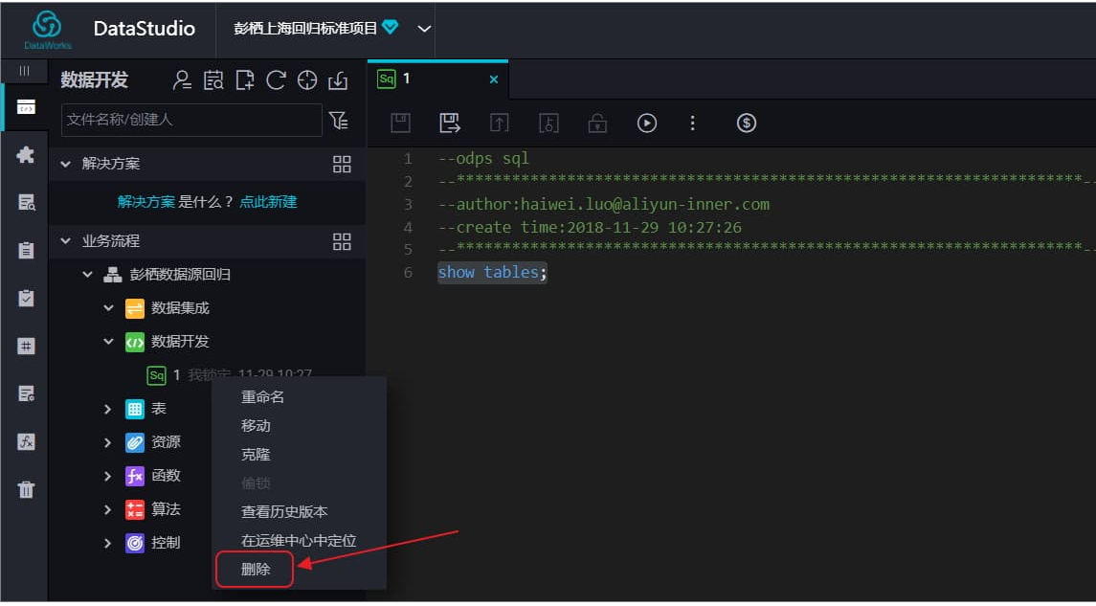
Task: Click the DataWorks logo
Action: coord(48,30)
